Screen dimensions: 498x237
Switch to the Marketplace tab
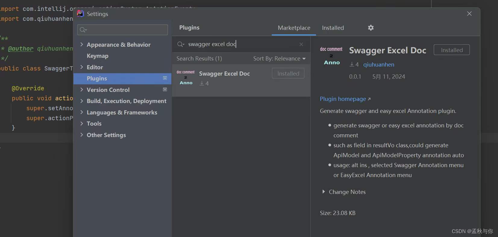pyautogui.click(x=294, y=28)
